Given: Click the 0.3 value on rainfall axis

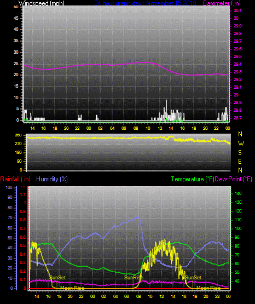Looking at the screenshot, I should tap(23, 262).
